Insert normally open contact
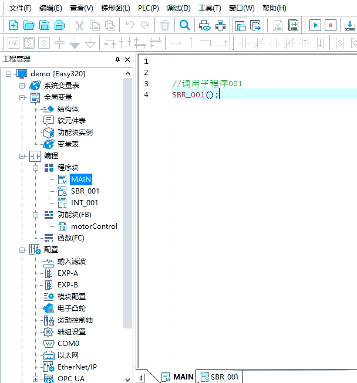357x383 pixels. pos(244,43)
